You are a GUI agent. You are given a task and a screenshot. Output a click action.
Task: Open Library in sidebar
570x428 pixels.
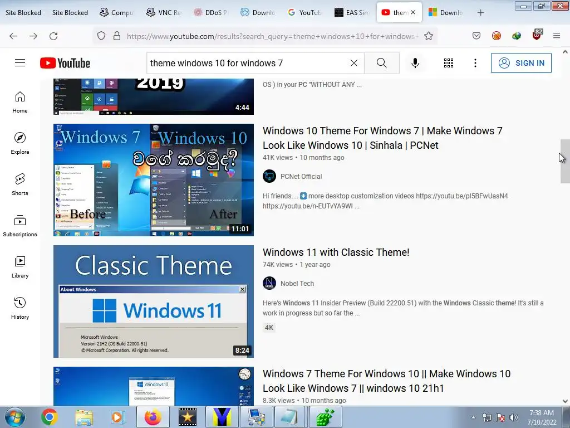click(x=20, y=267)
